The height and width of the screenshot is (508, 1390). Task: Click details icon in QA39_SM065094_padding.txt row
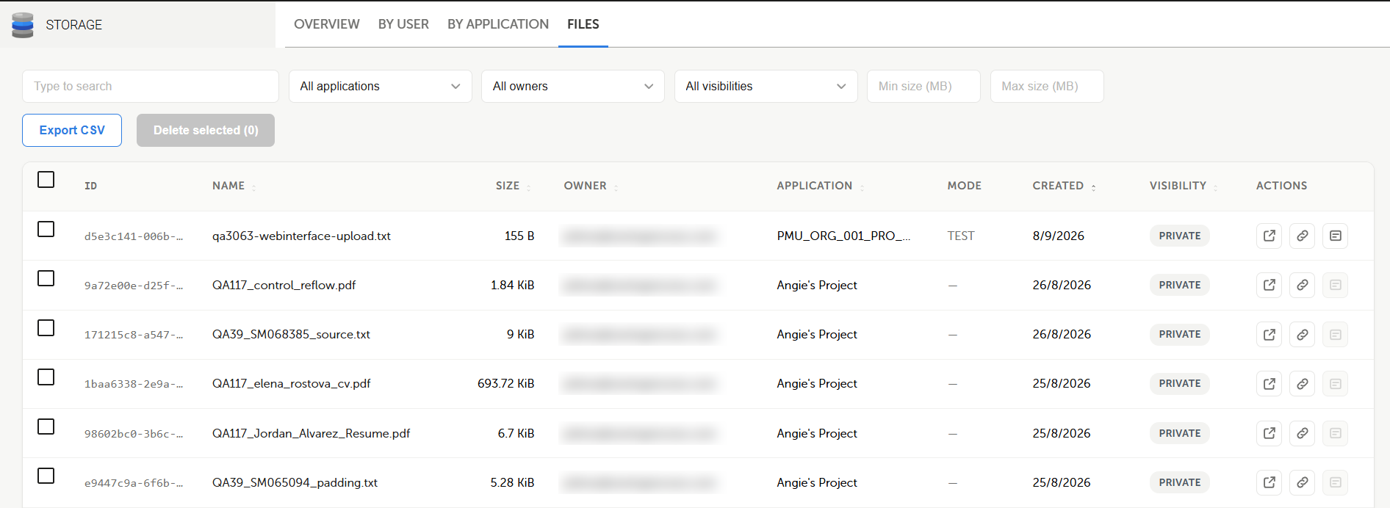1335,482
